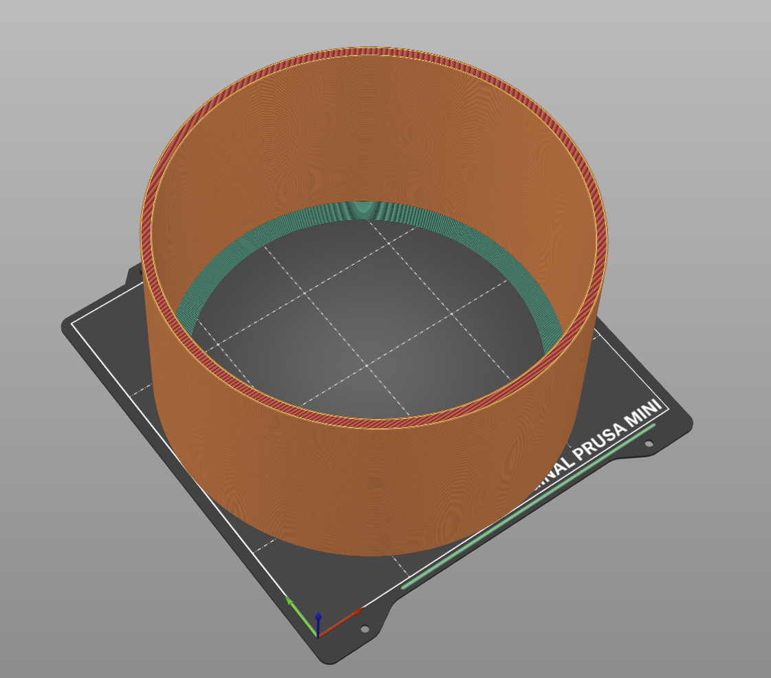The width and height of the screenshot is (771, 678).
Task: Select the green purge line on bed
Action: click(528, 505)
